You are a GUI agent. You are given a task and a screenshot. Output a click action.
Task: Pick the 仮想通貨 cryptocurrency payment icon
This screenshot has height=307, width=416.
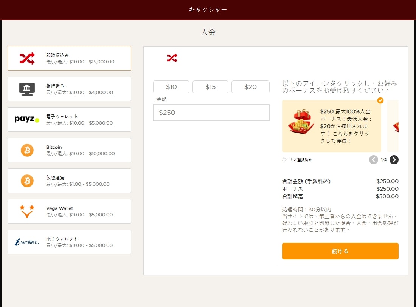(x=26, y=180)
